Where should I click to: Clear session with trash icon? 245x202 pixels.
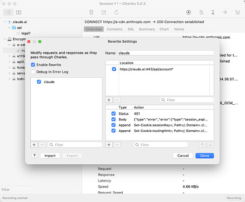(91, 12)
